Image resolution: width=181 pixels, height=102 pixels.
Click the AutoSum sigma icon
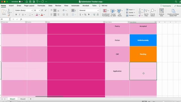tap(140, 10)
